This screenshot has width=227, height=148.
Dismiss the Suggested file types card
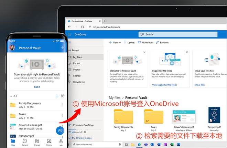point(187,52)
